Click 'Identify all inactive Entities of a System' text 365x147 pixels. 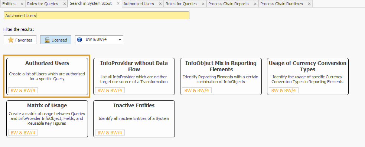coord(134,119)
